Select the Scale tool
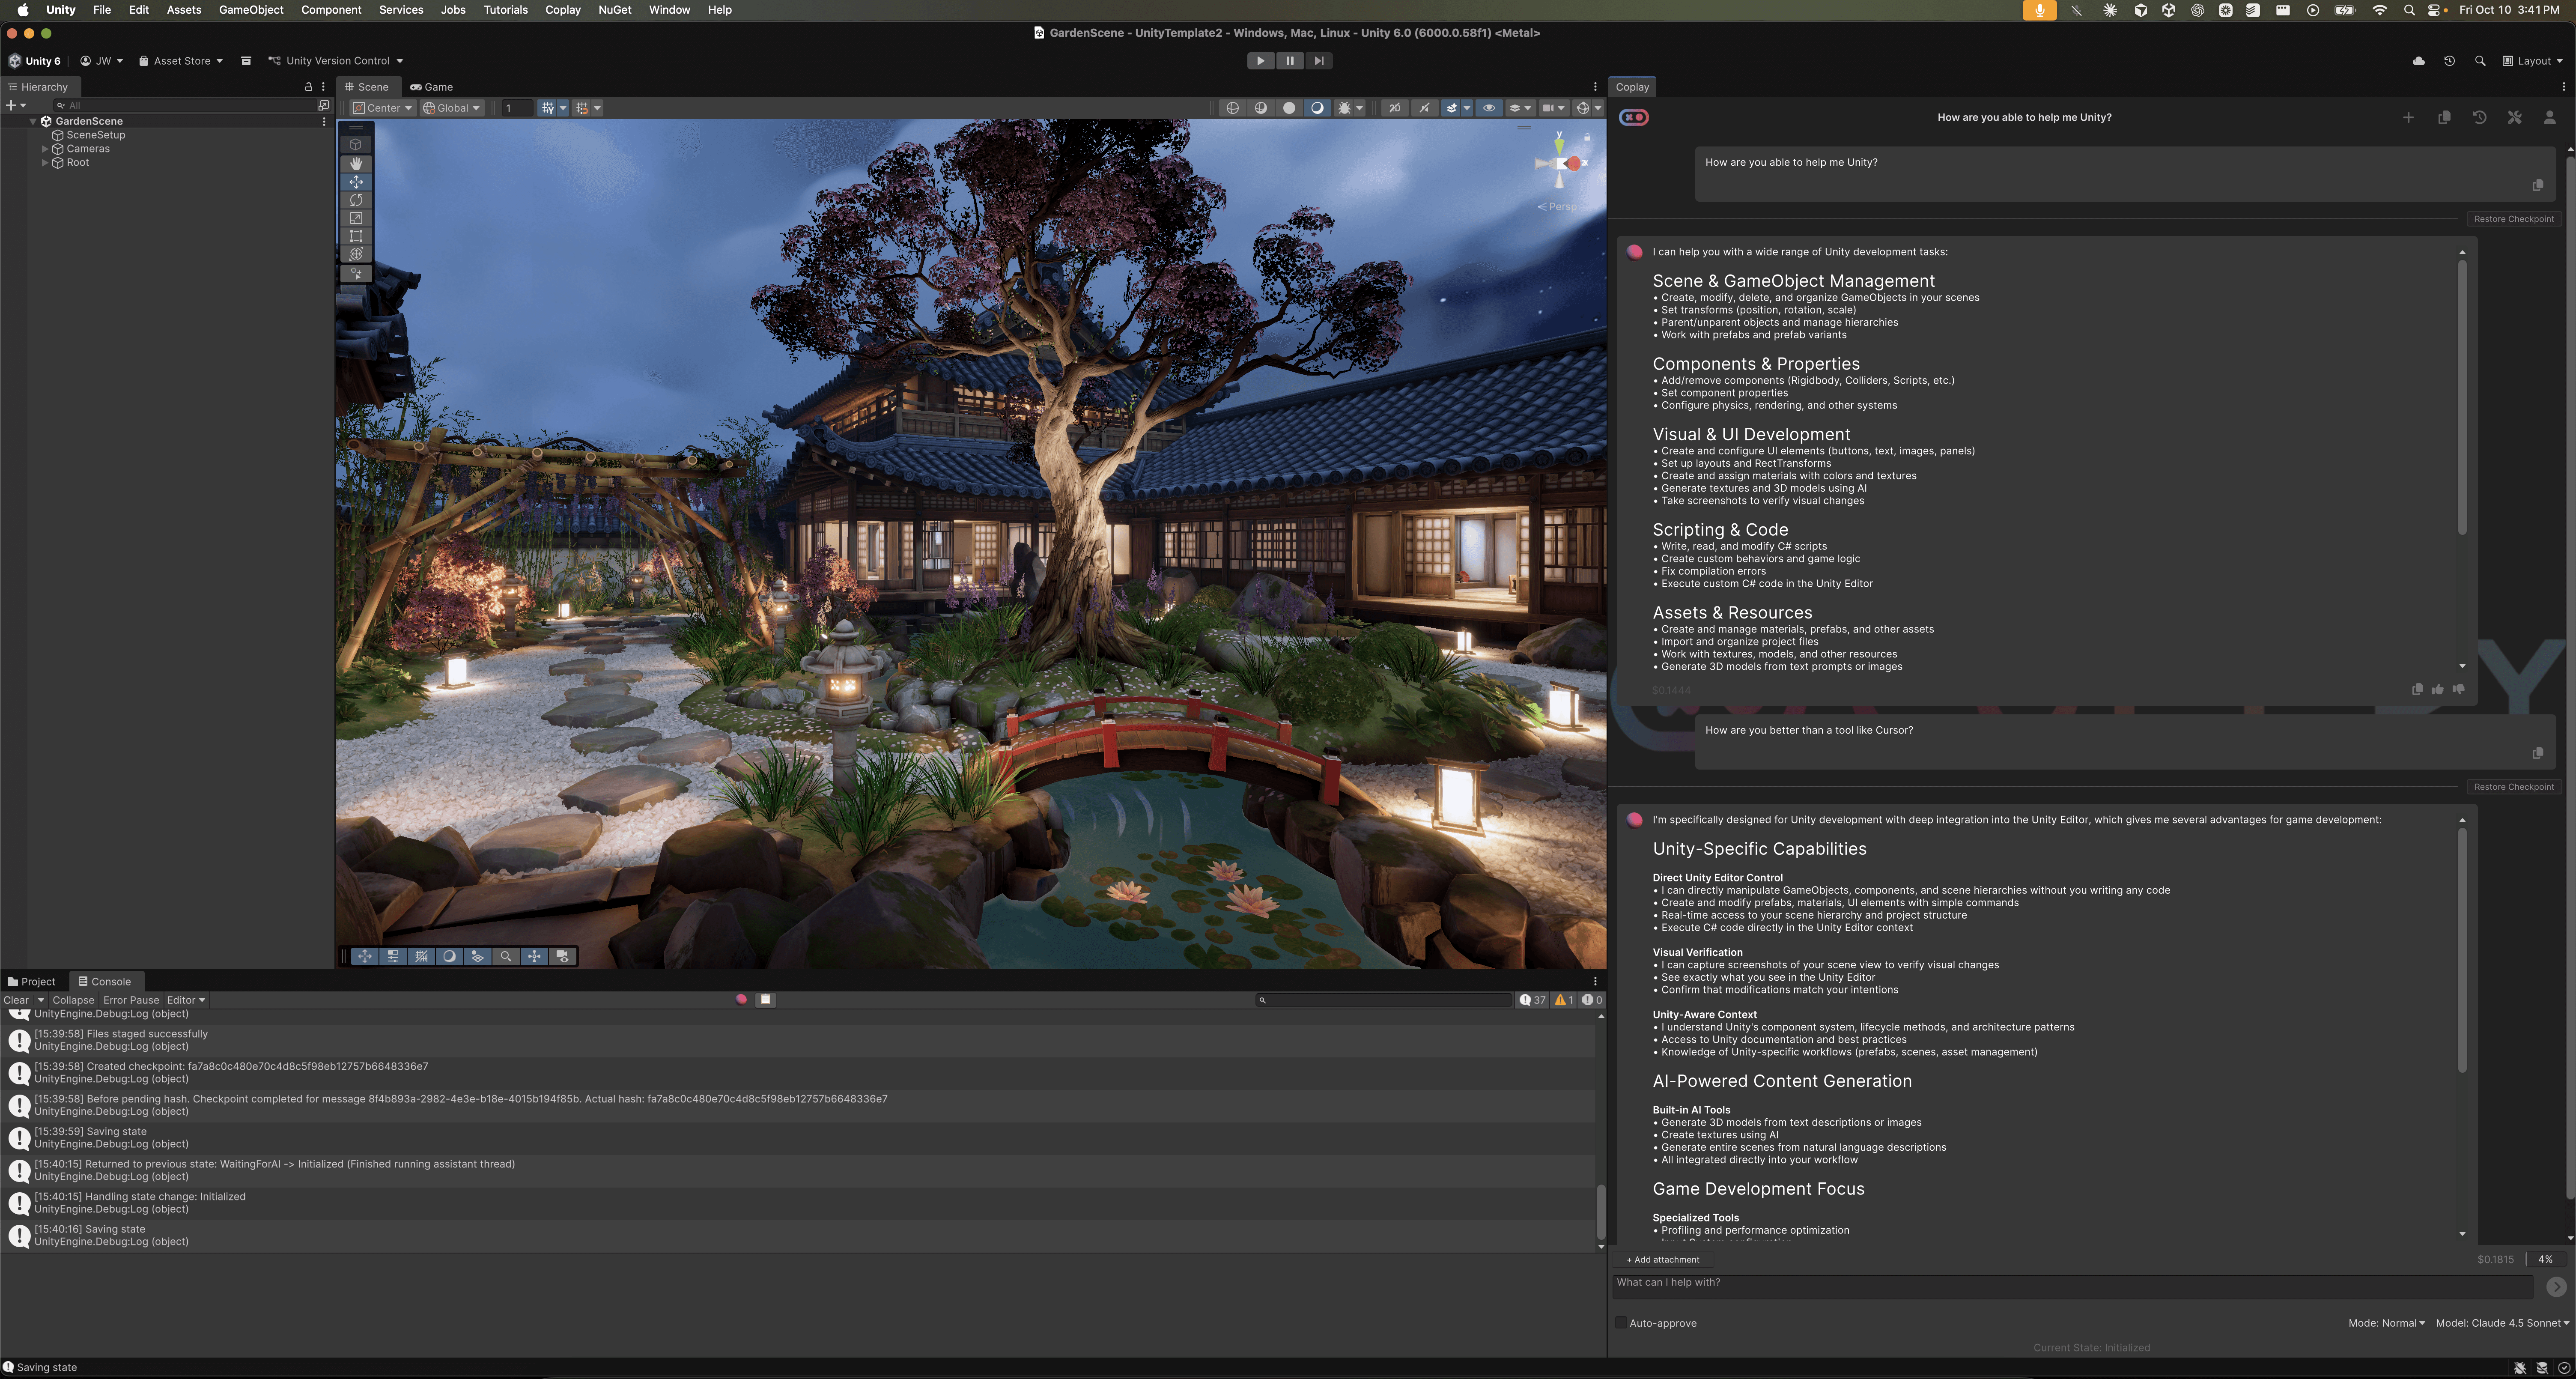 (356, 218)
